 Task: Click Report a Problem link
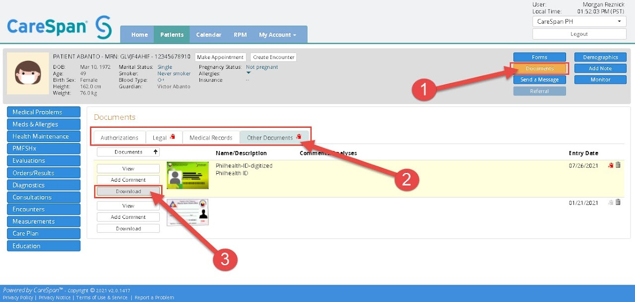click(x=154, y=298)
